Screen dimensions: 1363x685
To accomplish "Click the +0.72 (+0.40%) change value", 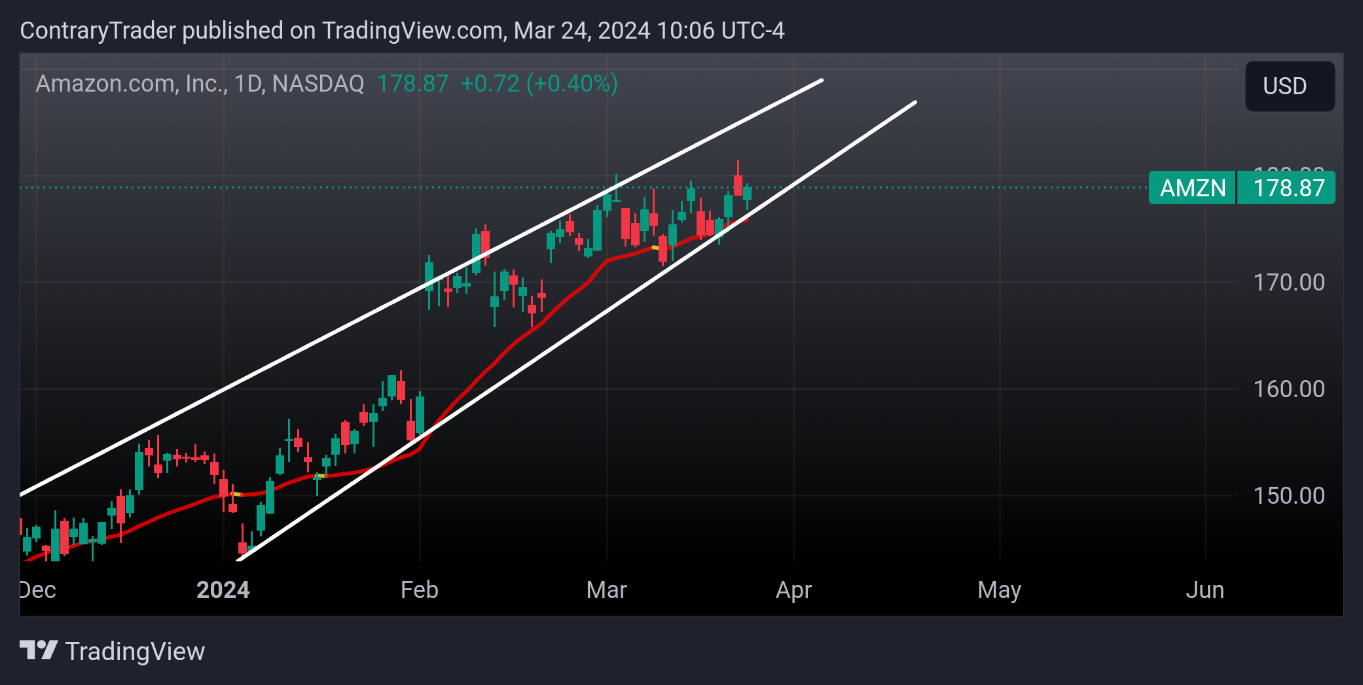I will [539, 84].
